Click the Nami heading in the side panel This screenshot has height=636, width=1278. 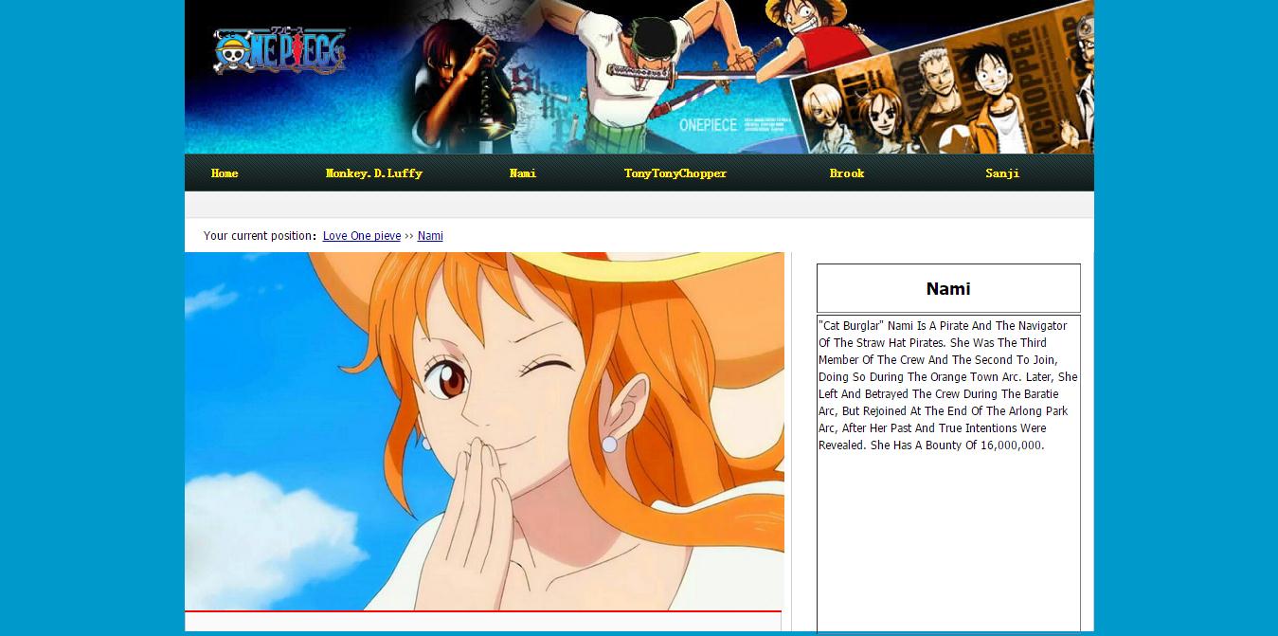pyautogui.click(x=947, y=289)
